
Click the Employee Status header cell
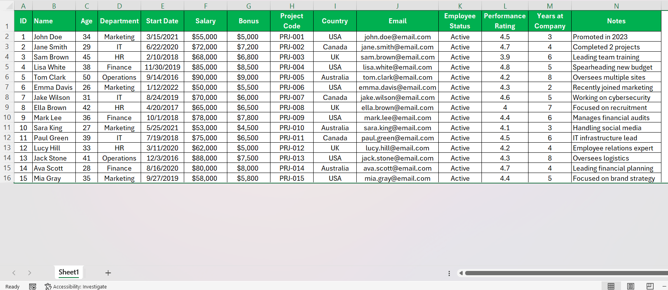click(x=460, y=21)
